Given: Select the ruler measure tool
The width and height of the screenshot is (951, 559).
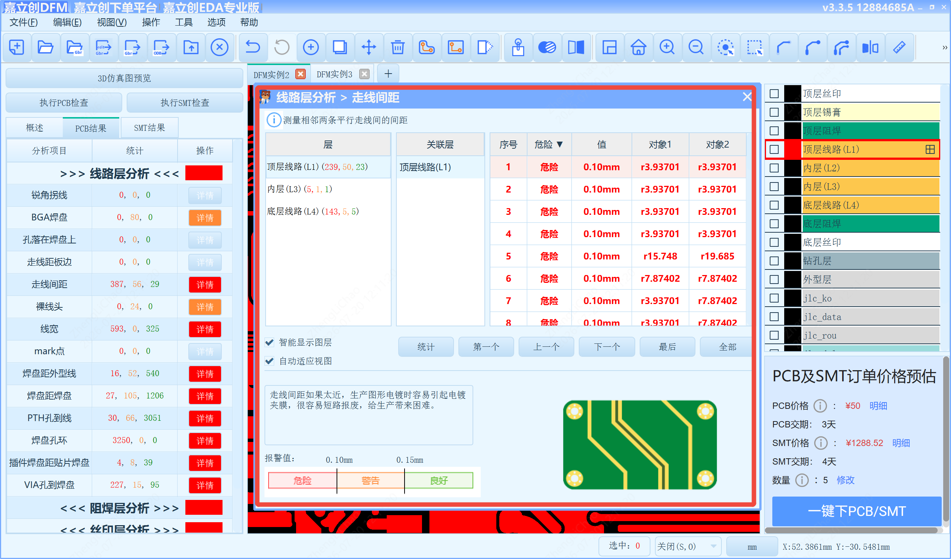Looking at the screenshot, I should [x=900, y=48].
